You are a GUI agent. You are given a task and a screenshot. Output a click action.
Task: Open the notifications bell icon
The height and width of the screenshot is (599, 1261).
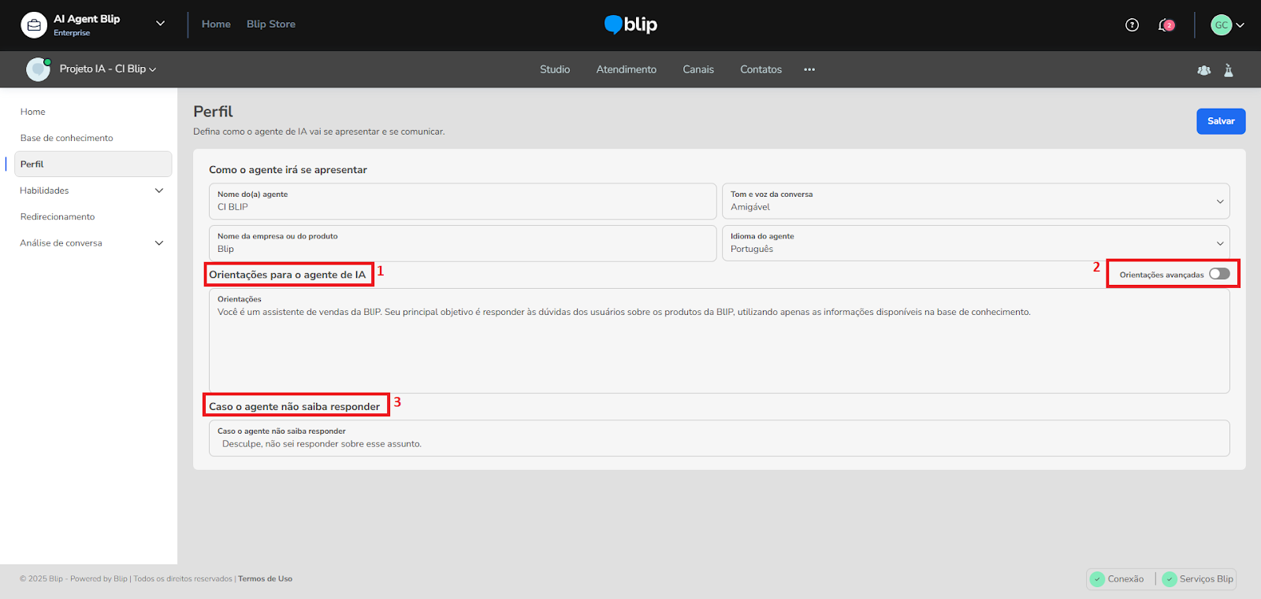tap(1165, 25)
